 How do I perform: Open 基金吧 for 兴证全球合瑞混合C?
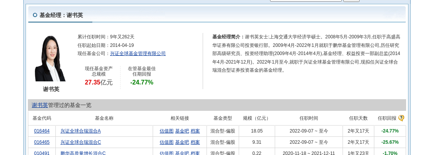pos(182,142)
